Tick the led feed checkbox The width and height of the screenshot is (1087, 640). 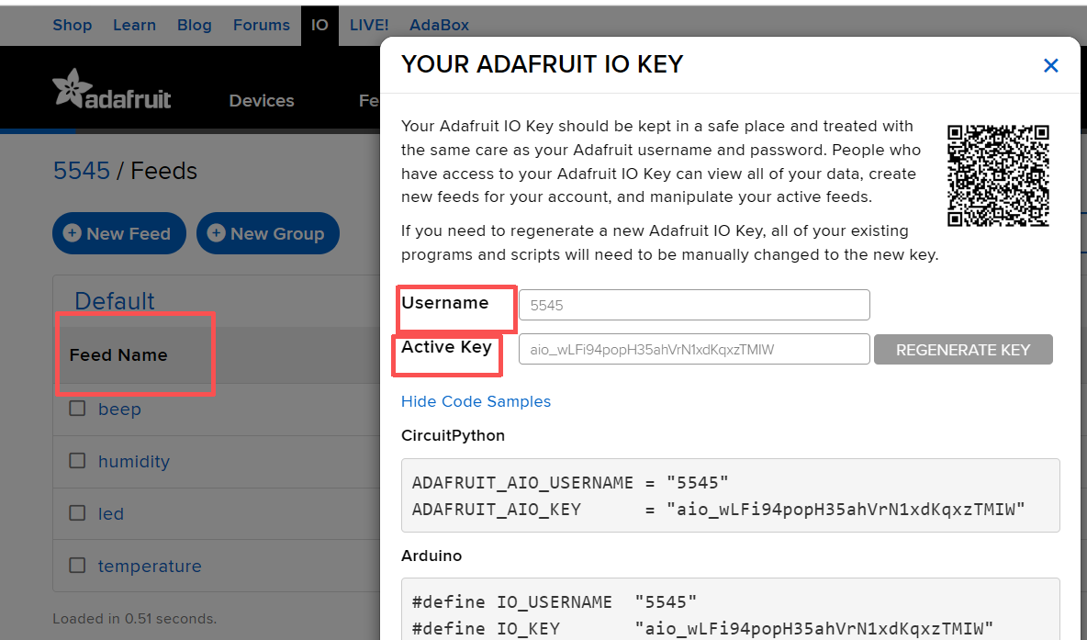[77, 513]
